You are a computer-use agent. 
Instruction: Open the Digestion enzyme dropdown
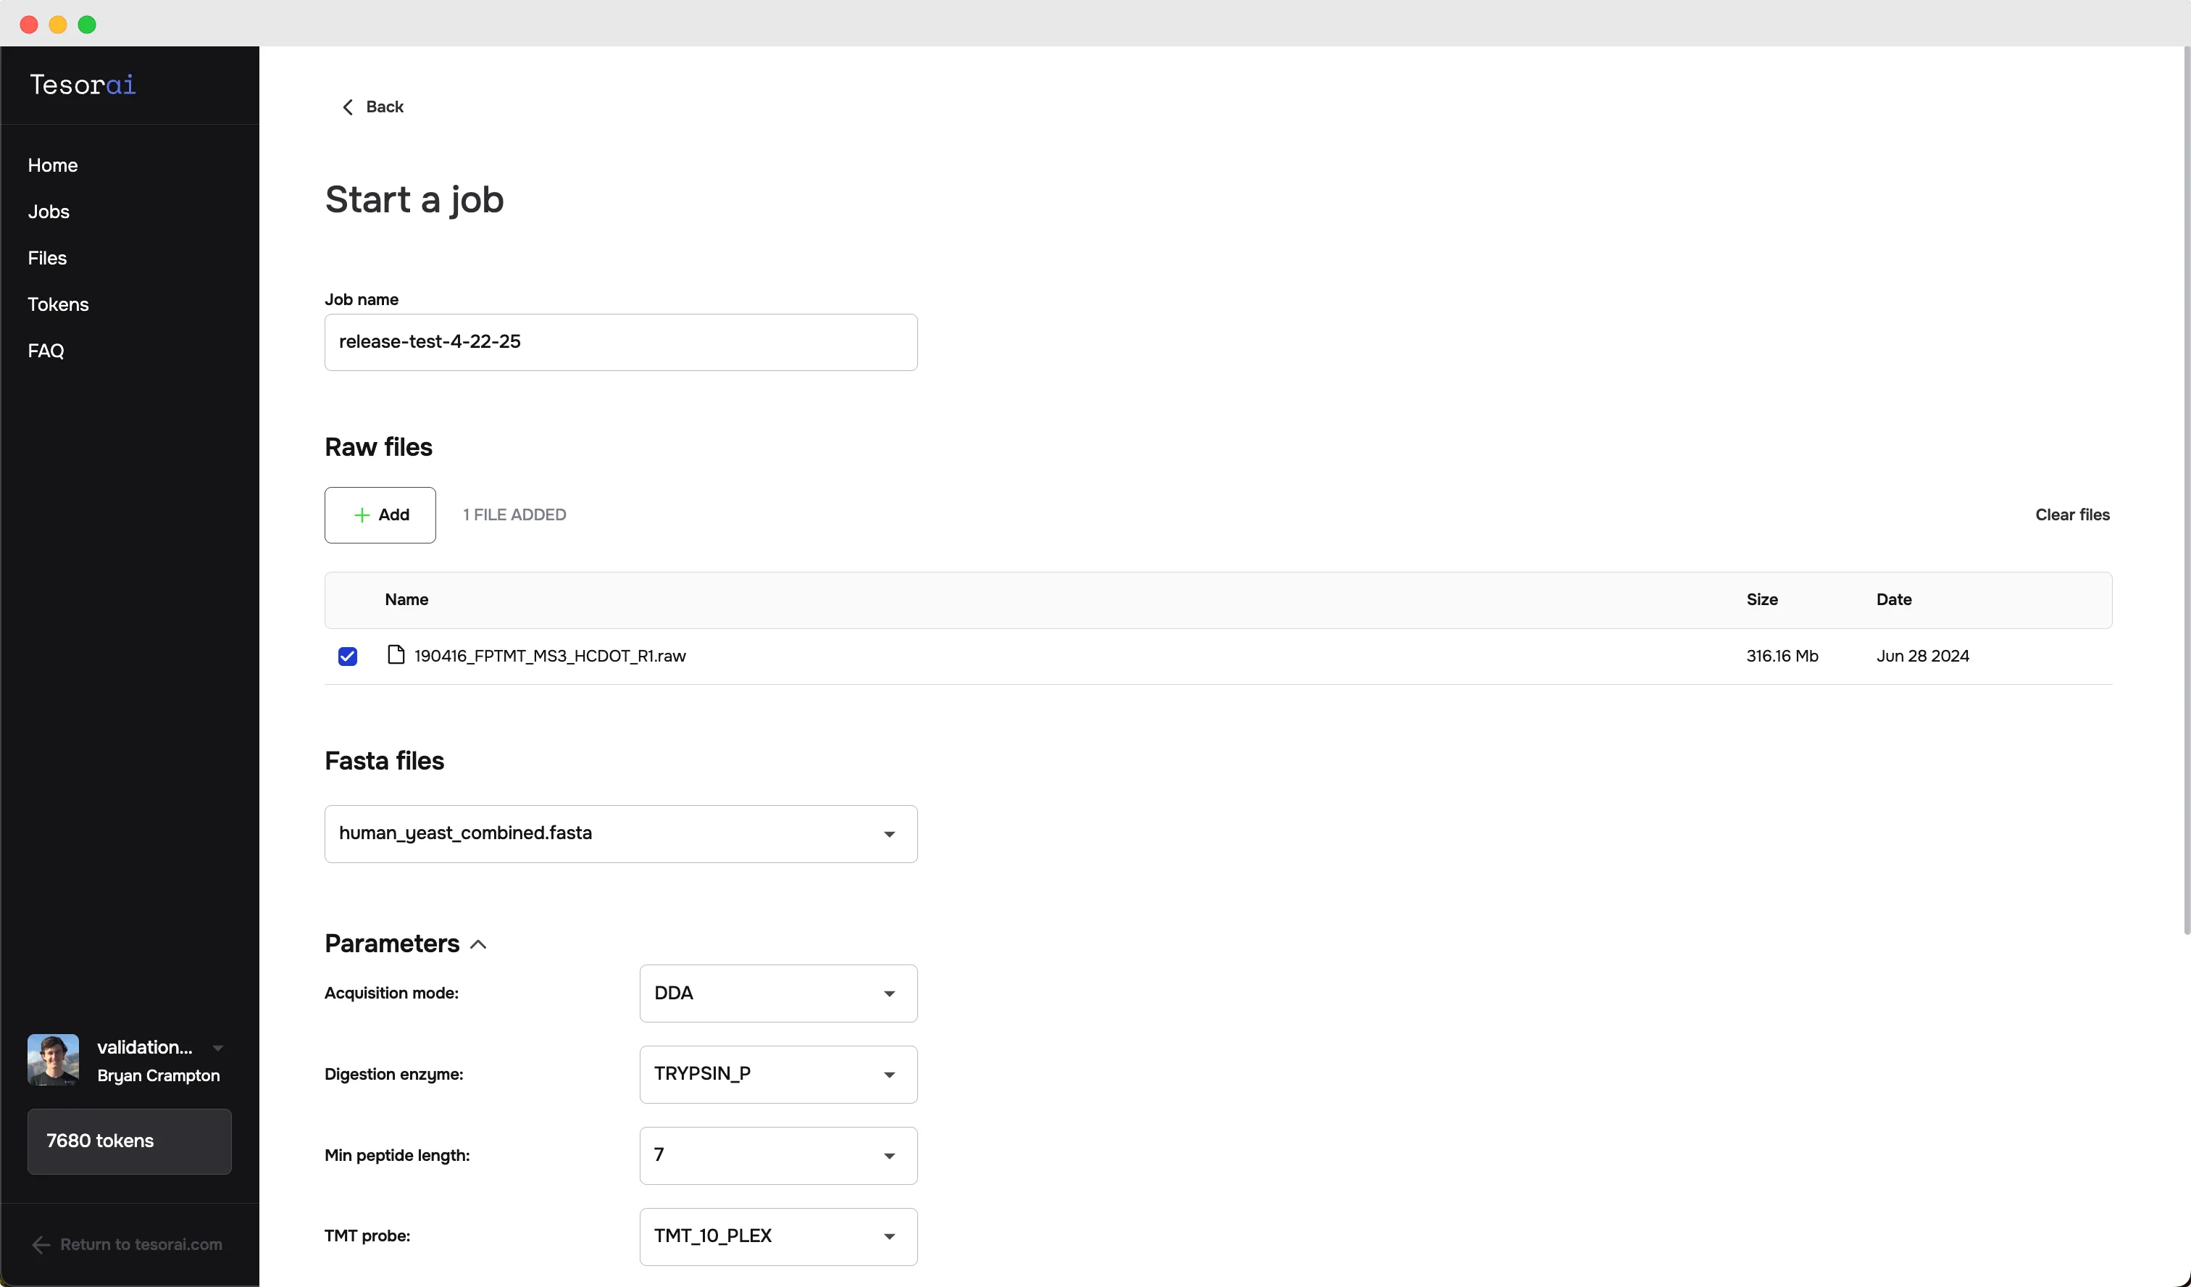coord(778,1074)
